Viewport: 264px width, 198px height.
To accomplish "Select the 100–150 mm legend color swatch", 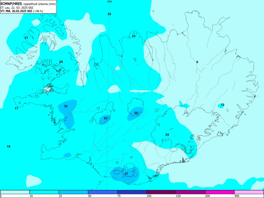I will (x=161, y=192).
